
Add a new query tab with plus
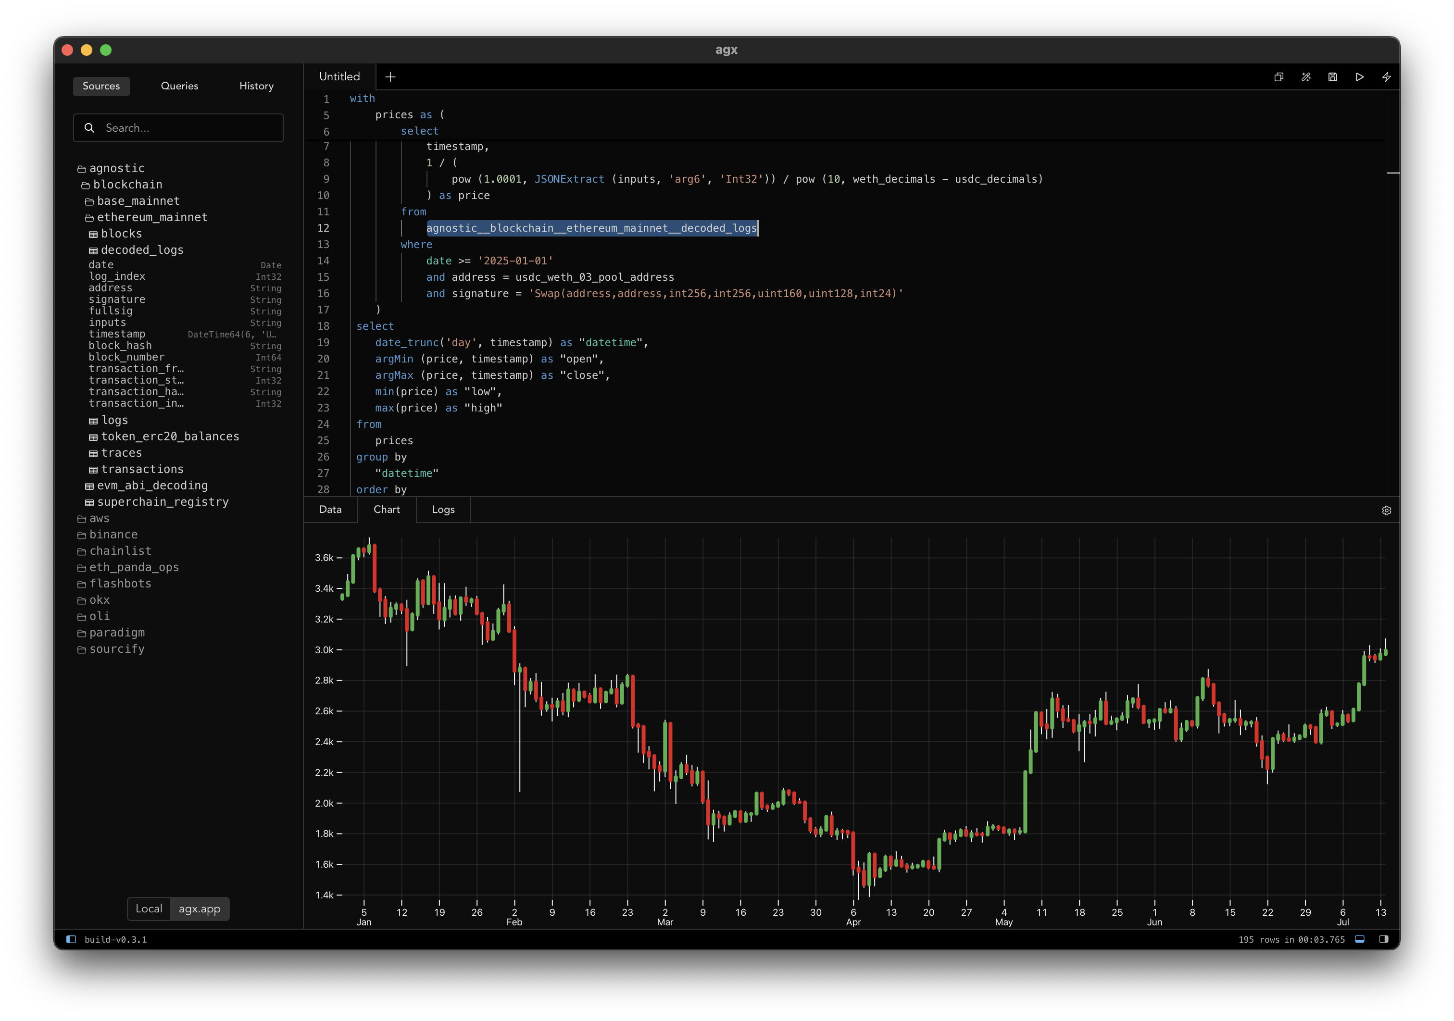click(390, 76)
